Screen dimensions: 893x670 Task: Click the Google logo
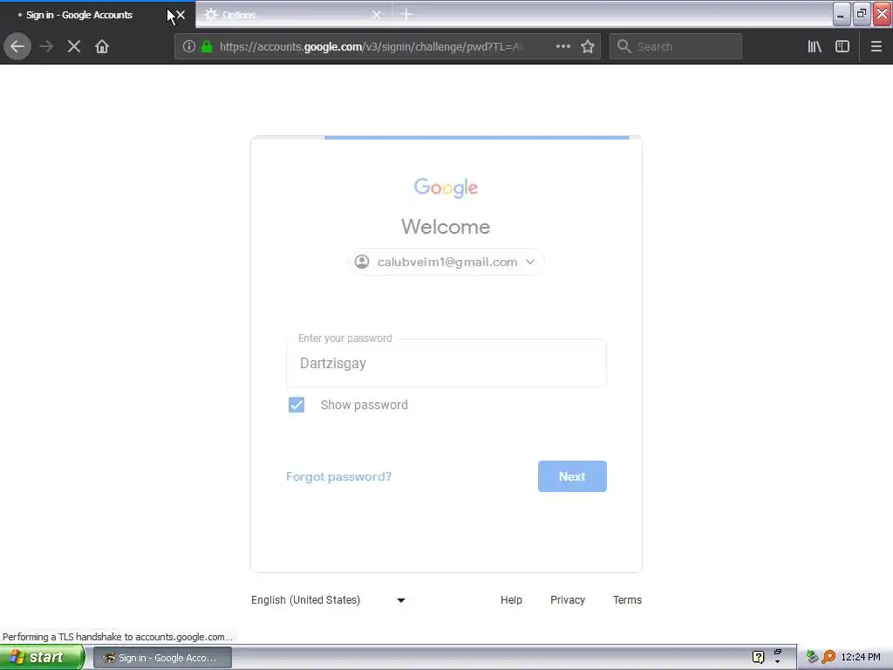[x=446, y=188]
